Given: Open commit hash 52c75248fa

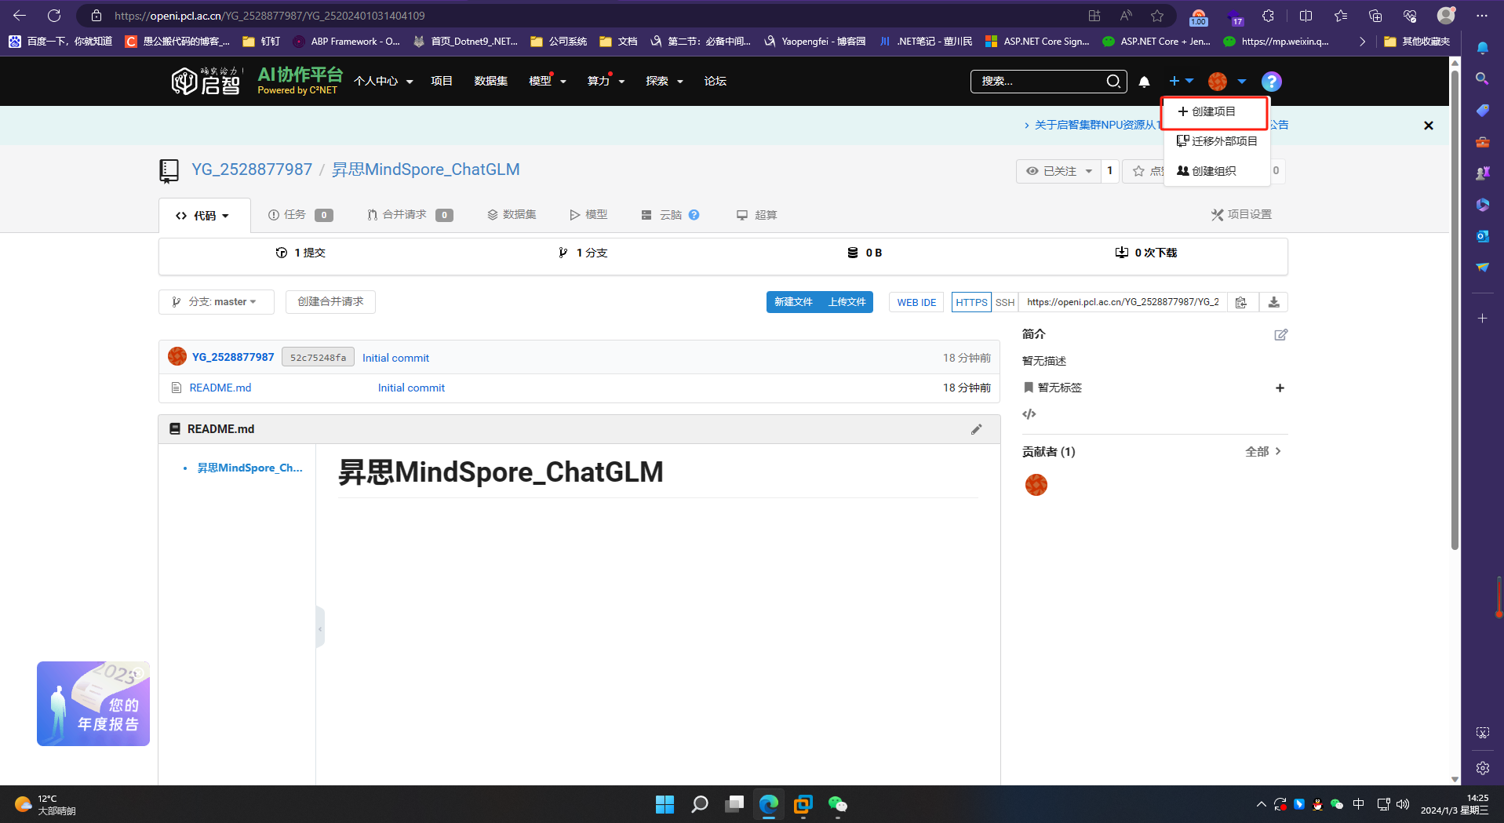Looking at the screenshot, I should pos(318,358).
